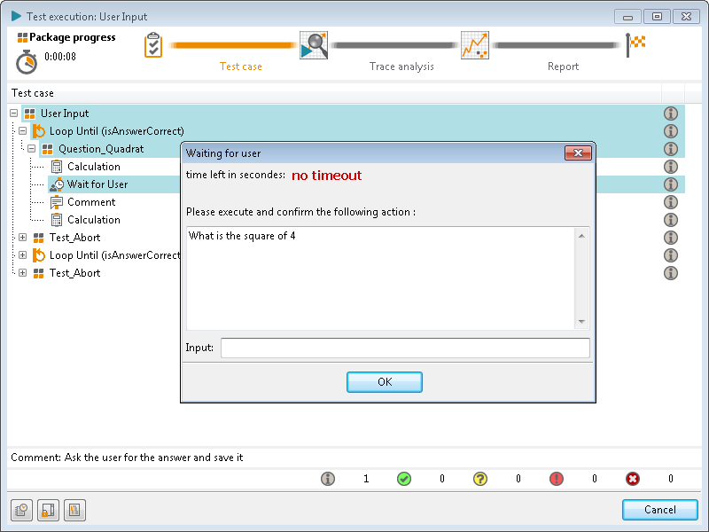
Task: Click the line chart icon after Trace analysis bar
Action: pos(475,45)
